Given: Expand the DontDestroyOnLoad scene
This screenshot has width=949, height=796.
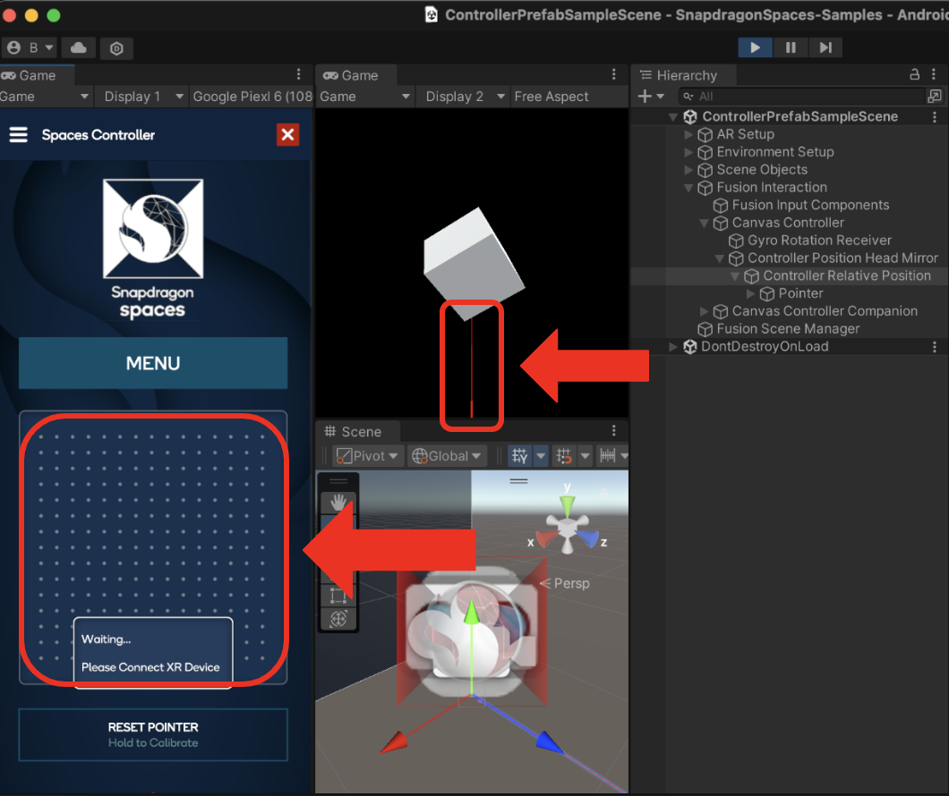Looking at the screenshot, I should (673, 346).
